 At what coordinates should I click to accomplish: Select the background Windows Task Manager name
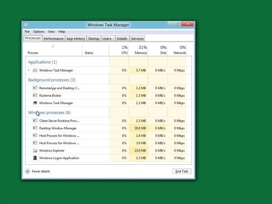click(56, 103)
